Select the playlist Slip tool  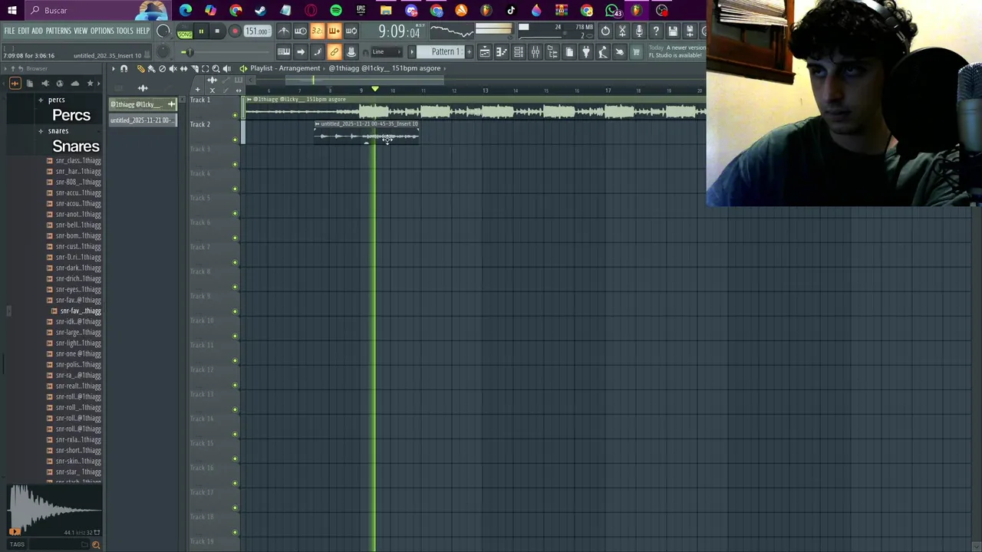click(x=183, y=68)
